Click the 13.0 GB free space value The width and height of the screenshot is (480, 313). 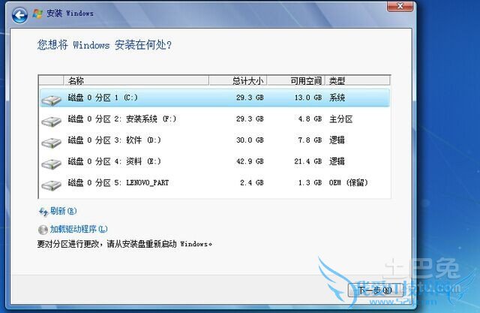point(308,98)
